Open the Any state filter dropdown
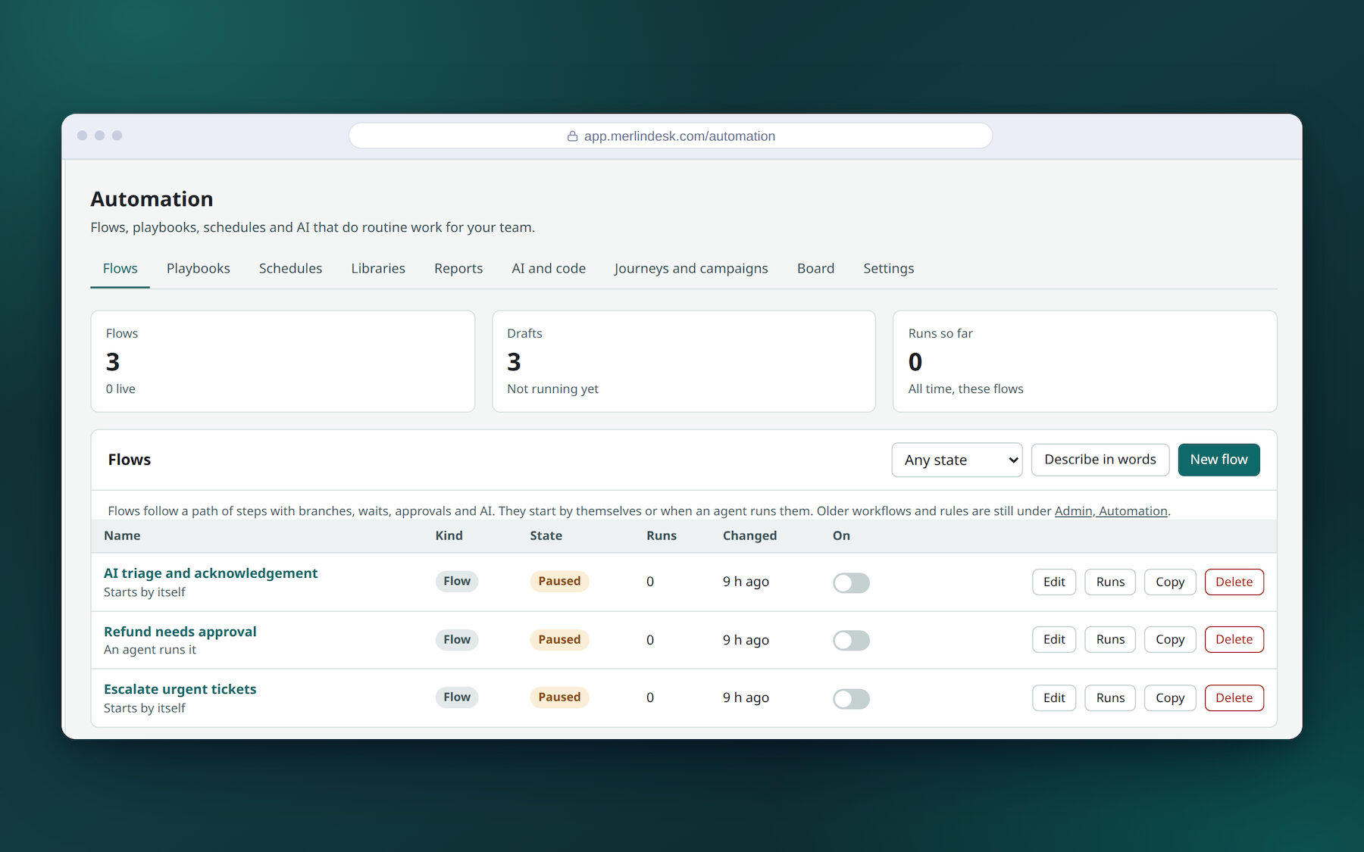This screenshot has width=1364, height=852. 957,460
